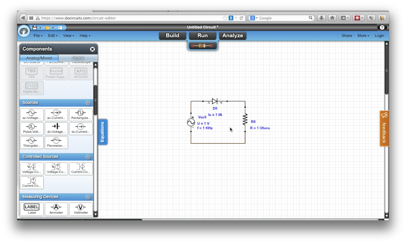This screenshot has height=244, width=406.
Task: Select the first Voltage-Controlled source with diamond symbol
Action: pyautogui.click(x=32, y=169)
